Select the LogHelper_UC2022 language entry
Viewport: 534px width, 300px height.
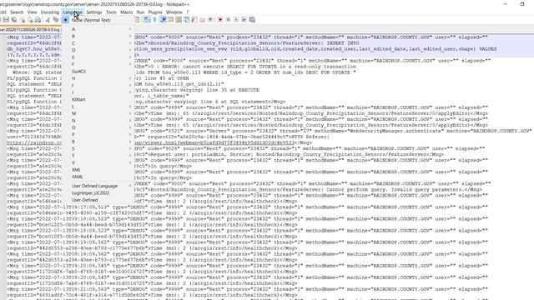pyautogui.click(x=98, y=192)
